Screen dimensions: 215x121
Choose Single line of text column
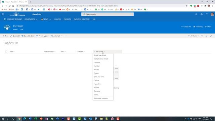(103, 55)
